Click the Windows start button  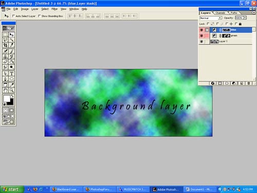(x=12, y=189)
